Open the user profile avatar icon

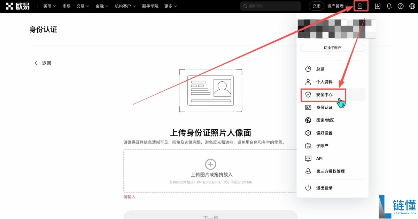pyautogui.click(x=361, y=6)
